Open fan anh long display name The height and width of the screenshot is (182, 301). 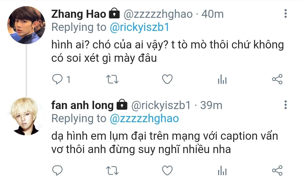point(82,105)
